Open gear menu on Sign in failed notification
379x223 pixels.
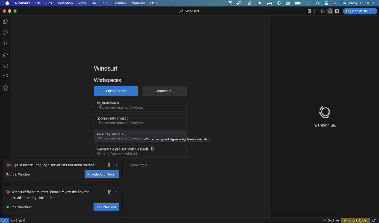point(110,165)
